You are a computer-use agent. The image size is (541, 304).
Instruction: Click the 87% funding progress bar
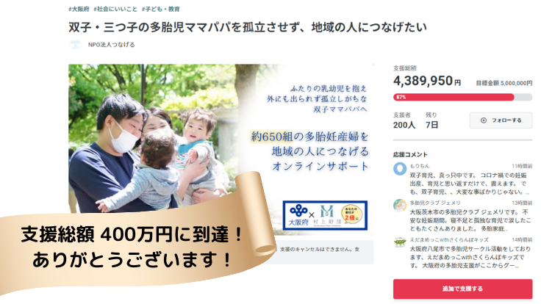[x=462, y=97]
